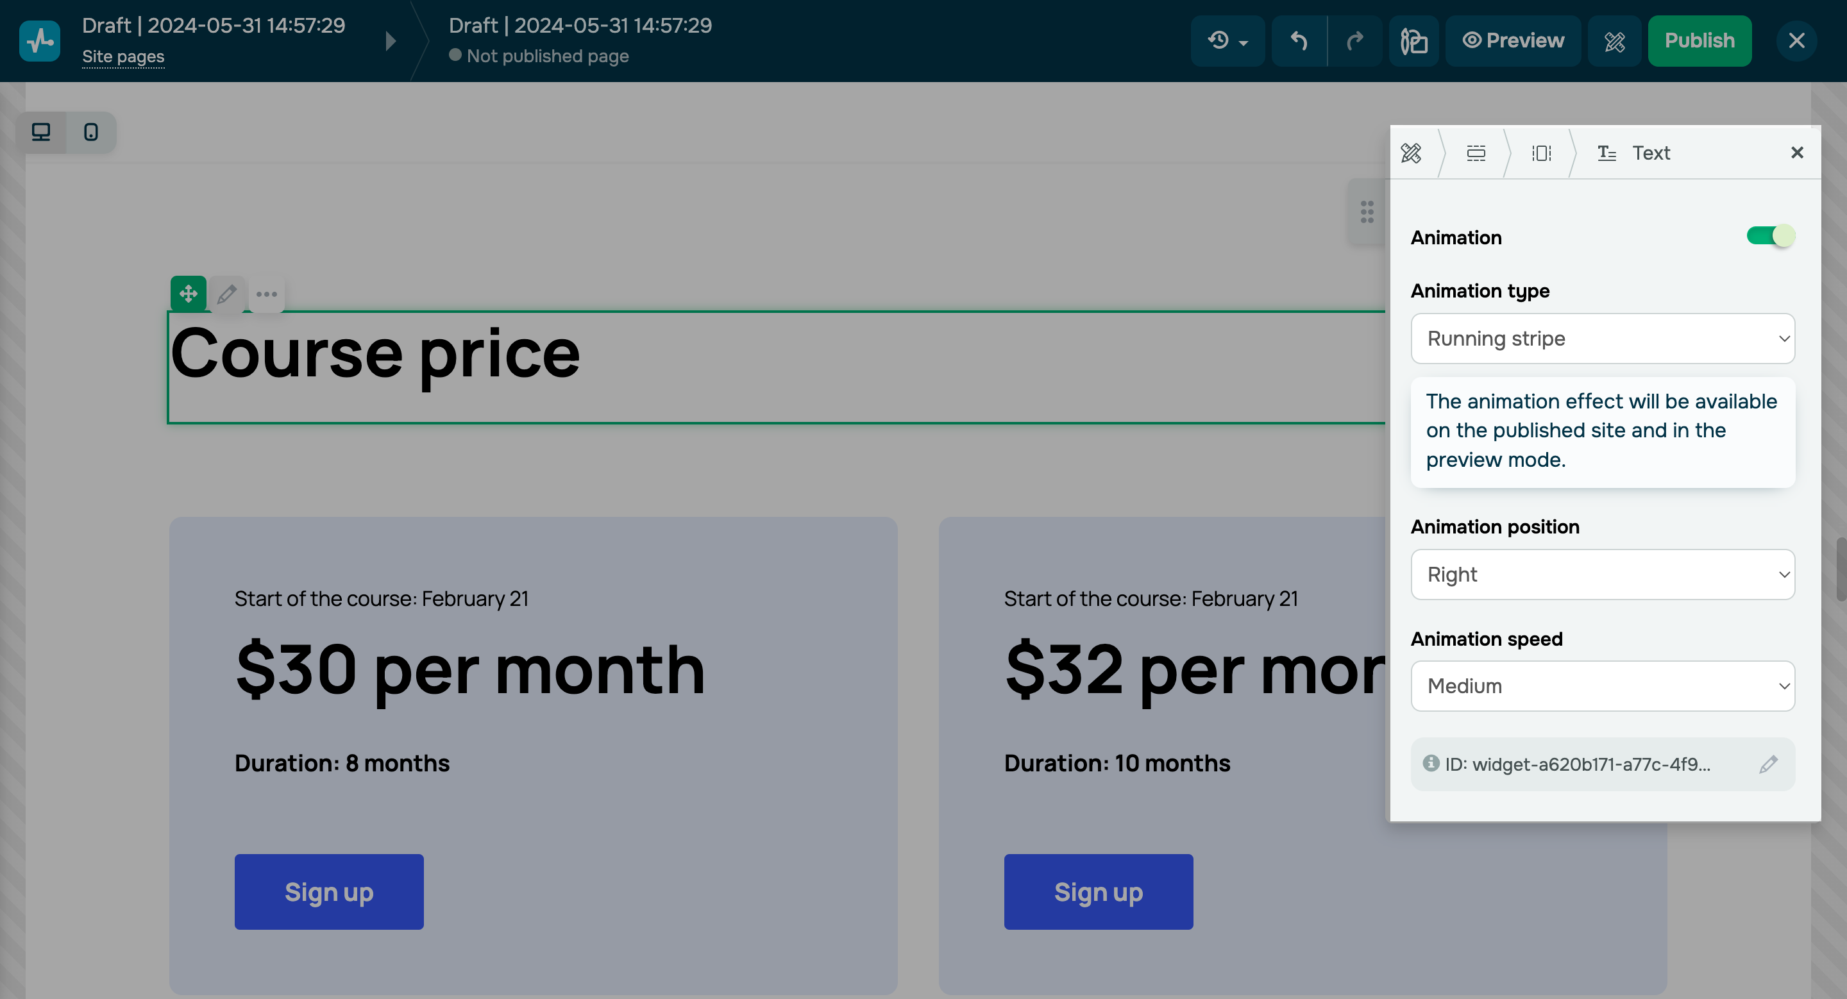Click the Publish button

[x=1700, y=41]
